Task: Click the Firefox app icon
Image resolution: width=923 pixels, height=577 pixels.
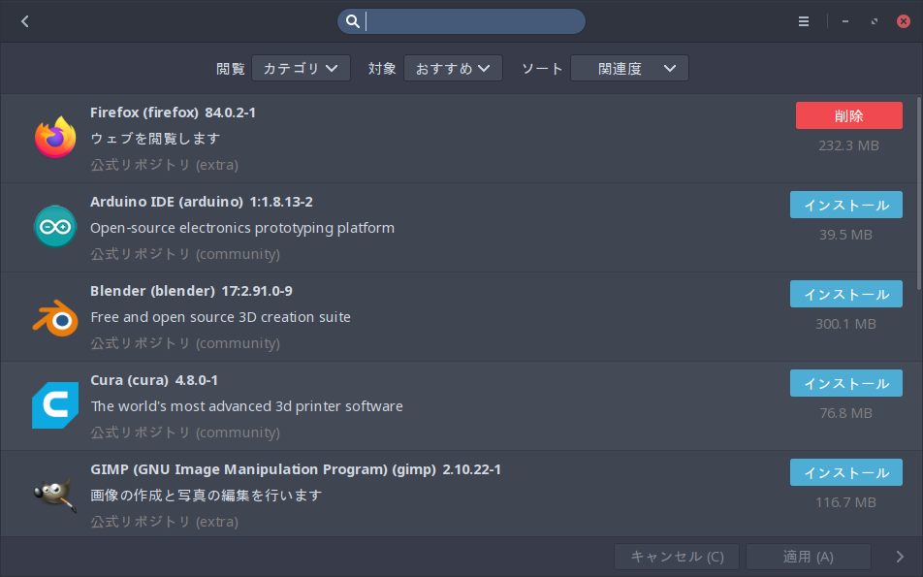Action: pyautogui.click(x=55, y=138)
